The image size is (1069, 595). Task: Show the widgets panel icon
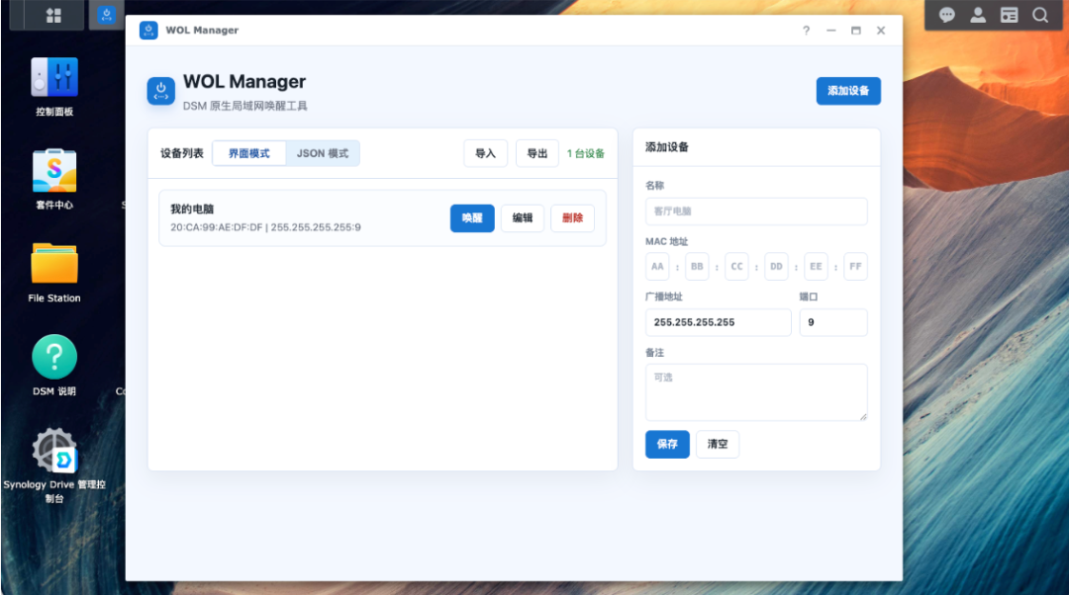click(1009, 15)
